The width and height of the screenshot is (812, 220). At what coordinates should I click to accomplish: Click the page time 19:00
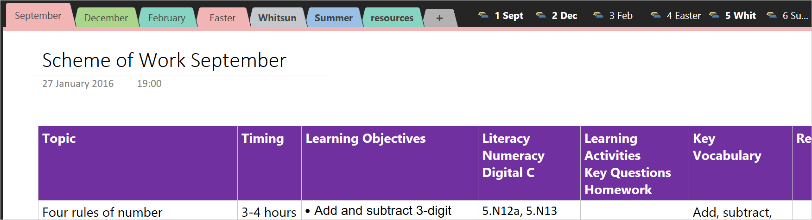pos(149,84)
